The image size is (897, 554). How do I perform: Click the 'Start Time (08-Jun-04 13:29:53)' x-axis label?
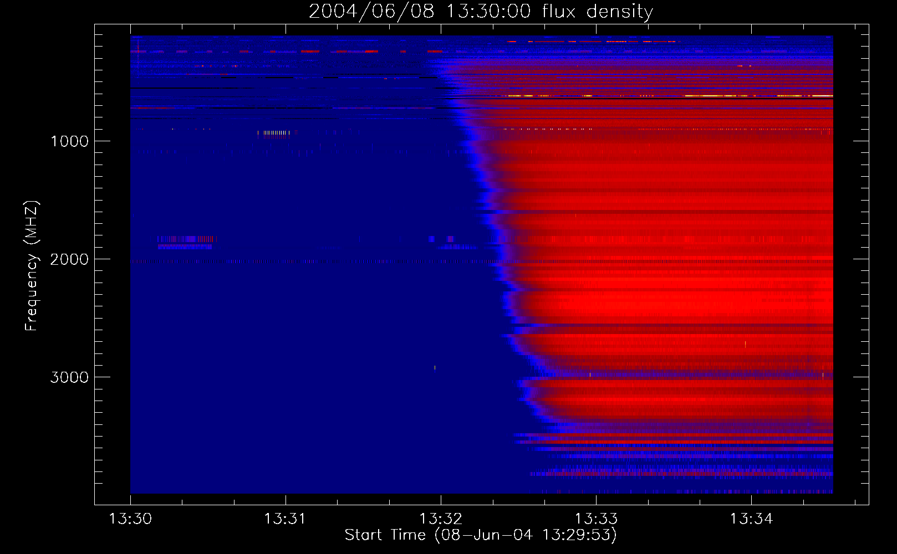pos(481,535)
